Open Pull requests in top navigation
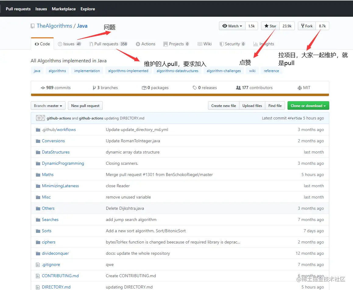The image size is (353, 290). [18, 9]
